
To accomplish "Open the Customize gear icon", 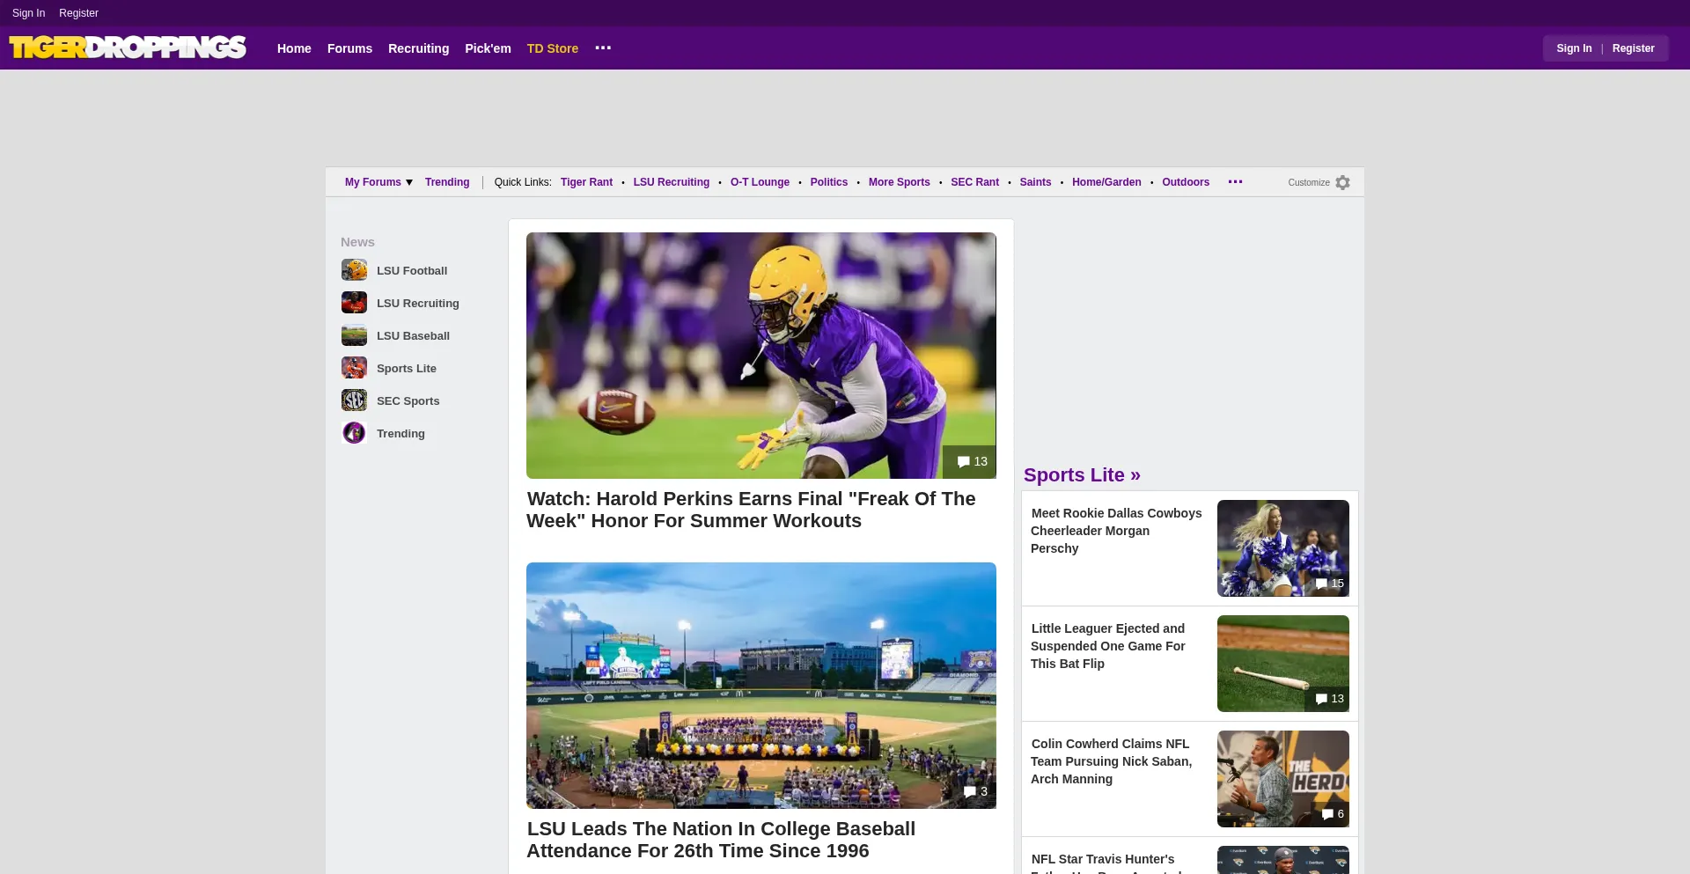I will pos(1342,182).
